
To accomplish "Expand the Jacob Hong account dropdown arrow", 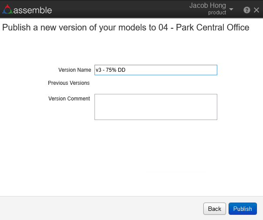I will [x=231, y=9].
